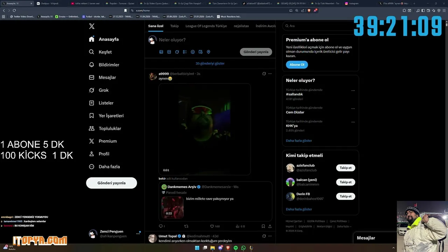Image resolution: width=448 pixels, height=252 pixels.
Task: Click the X logo in the sidebar
Action: (x=92, y=26)
